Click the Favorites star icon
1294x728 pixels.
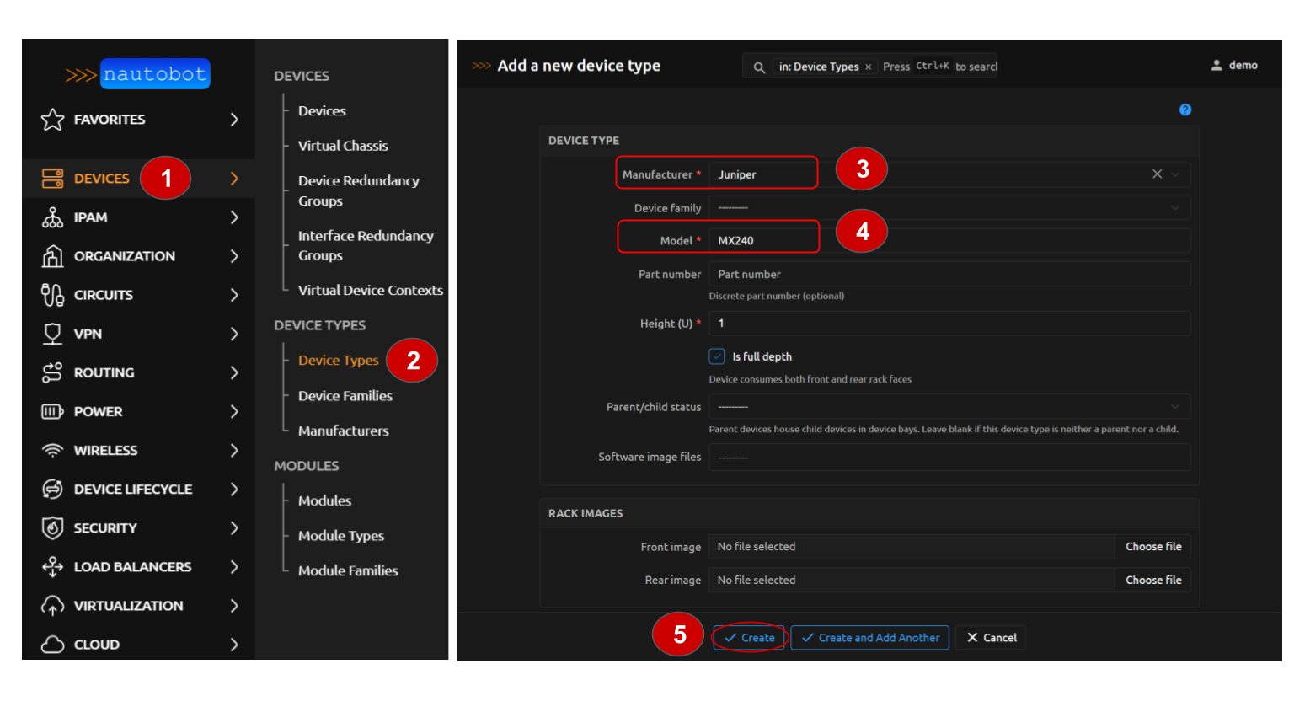point(52,120)
